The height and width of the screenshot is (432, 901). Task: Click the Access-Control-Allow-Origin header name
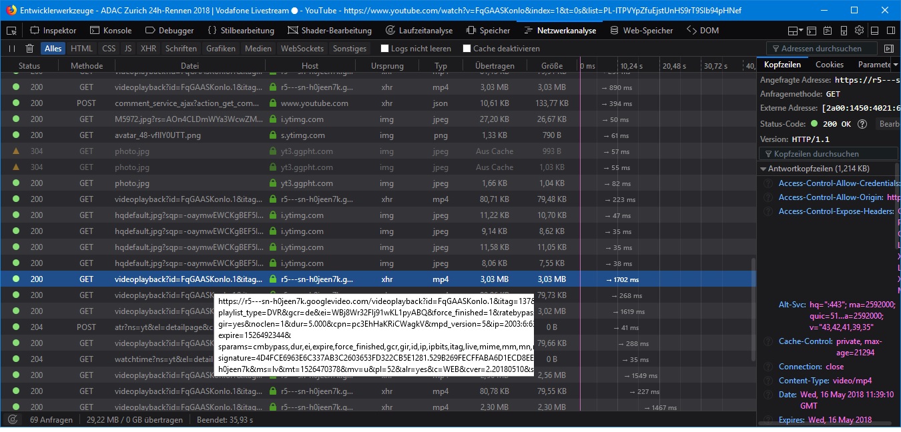pyautogui.click(x=831, y=197)
